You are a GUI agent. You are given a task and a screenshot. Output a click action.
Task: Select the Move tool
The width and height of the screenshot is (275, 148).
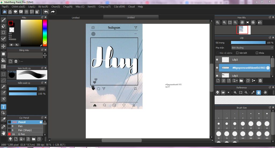pyautogui.click(x=3, y=46)
